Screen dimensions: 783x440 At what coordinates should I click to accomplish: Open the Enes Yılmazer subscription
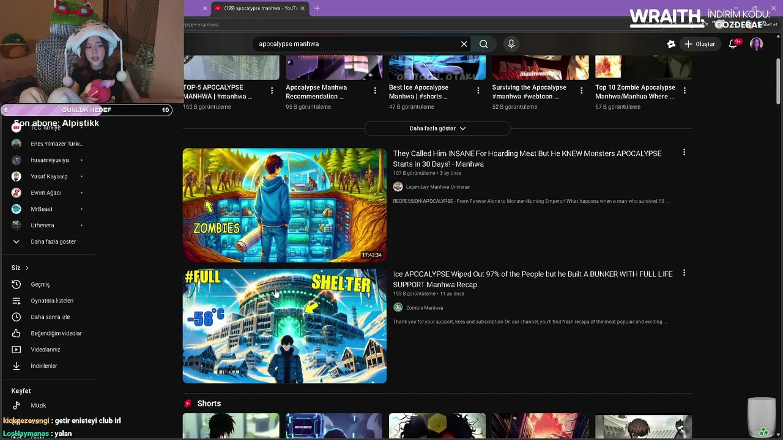tap(48, 144)
